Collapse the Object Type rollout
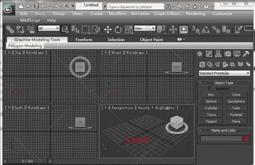Screen dimensions: 255x165 (x=224, y=83)
